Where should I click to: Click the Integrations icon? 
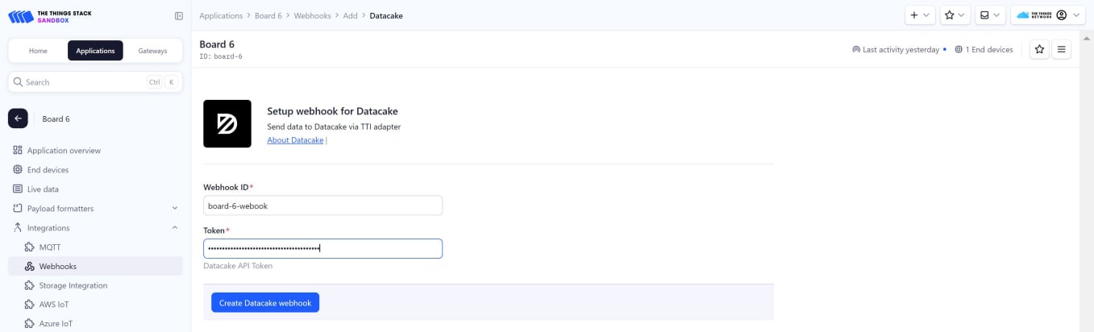coord(18,228)
